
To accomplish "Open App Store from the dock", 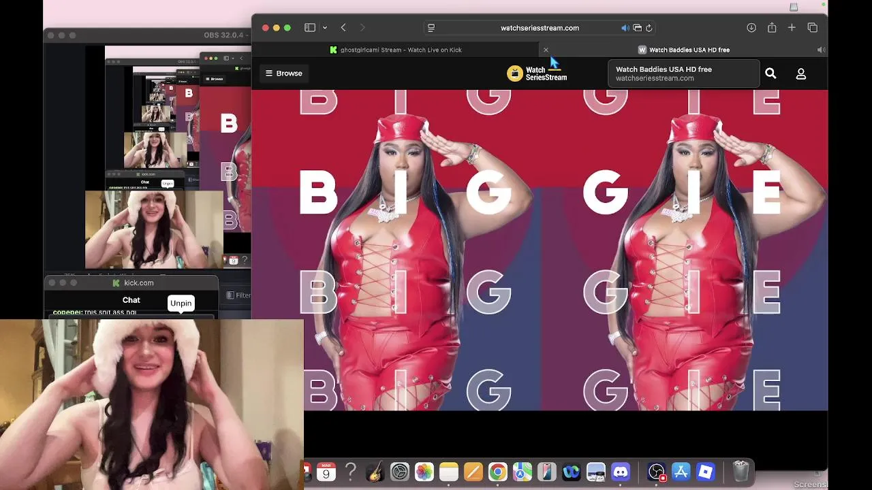I will tap(681, 472).
